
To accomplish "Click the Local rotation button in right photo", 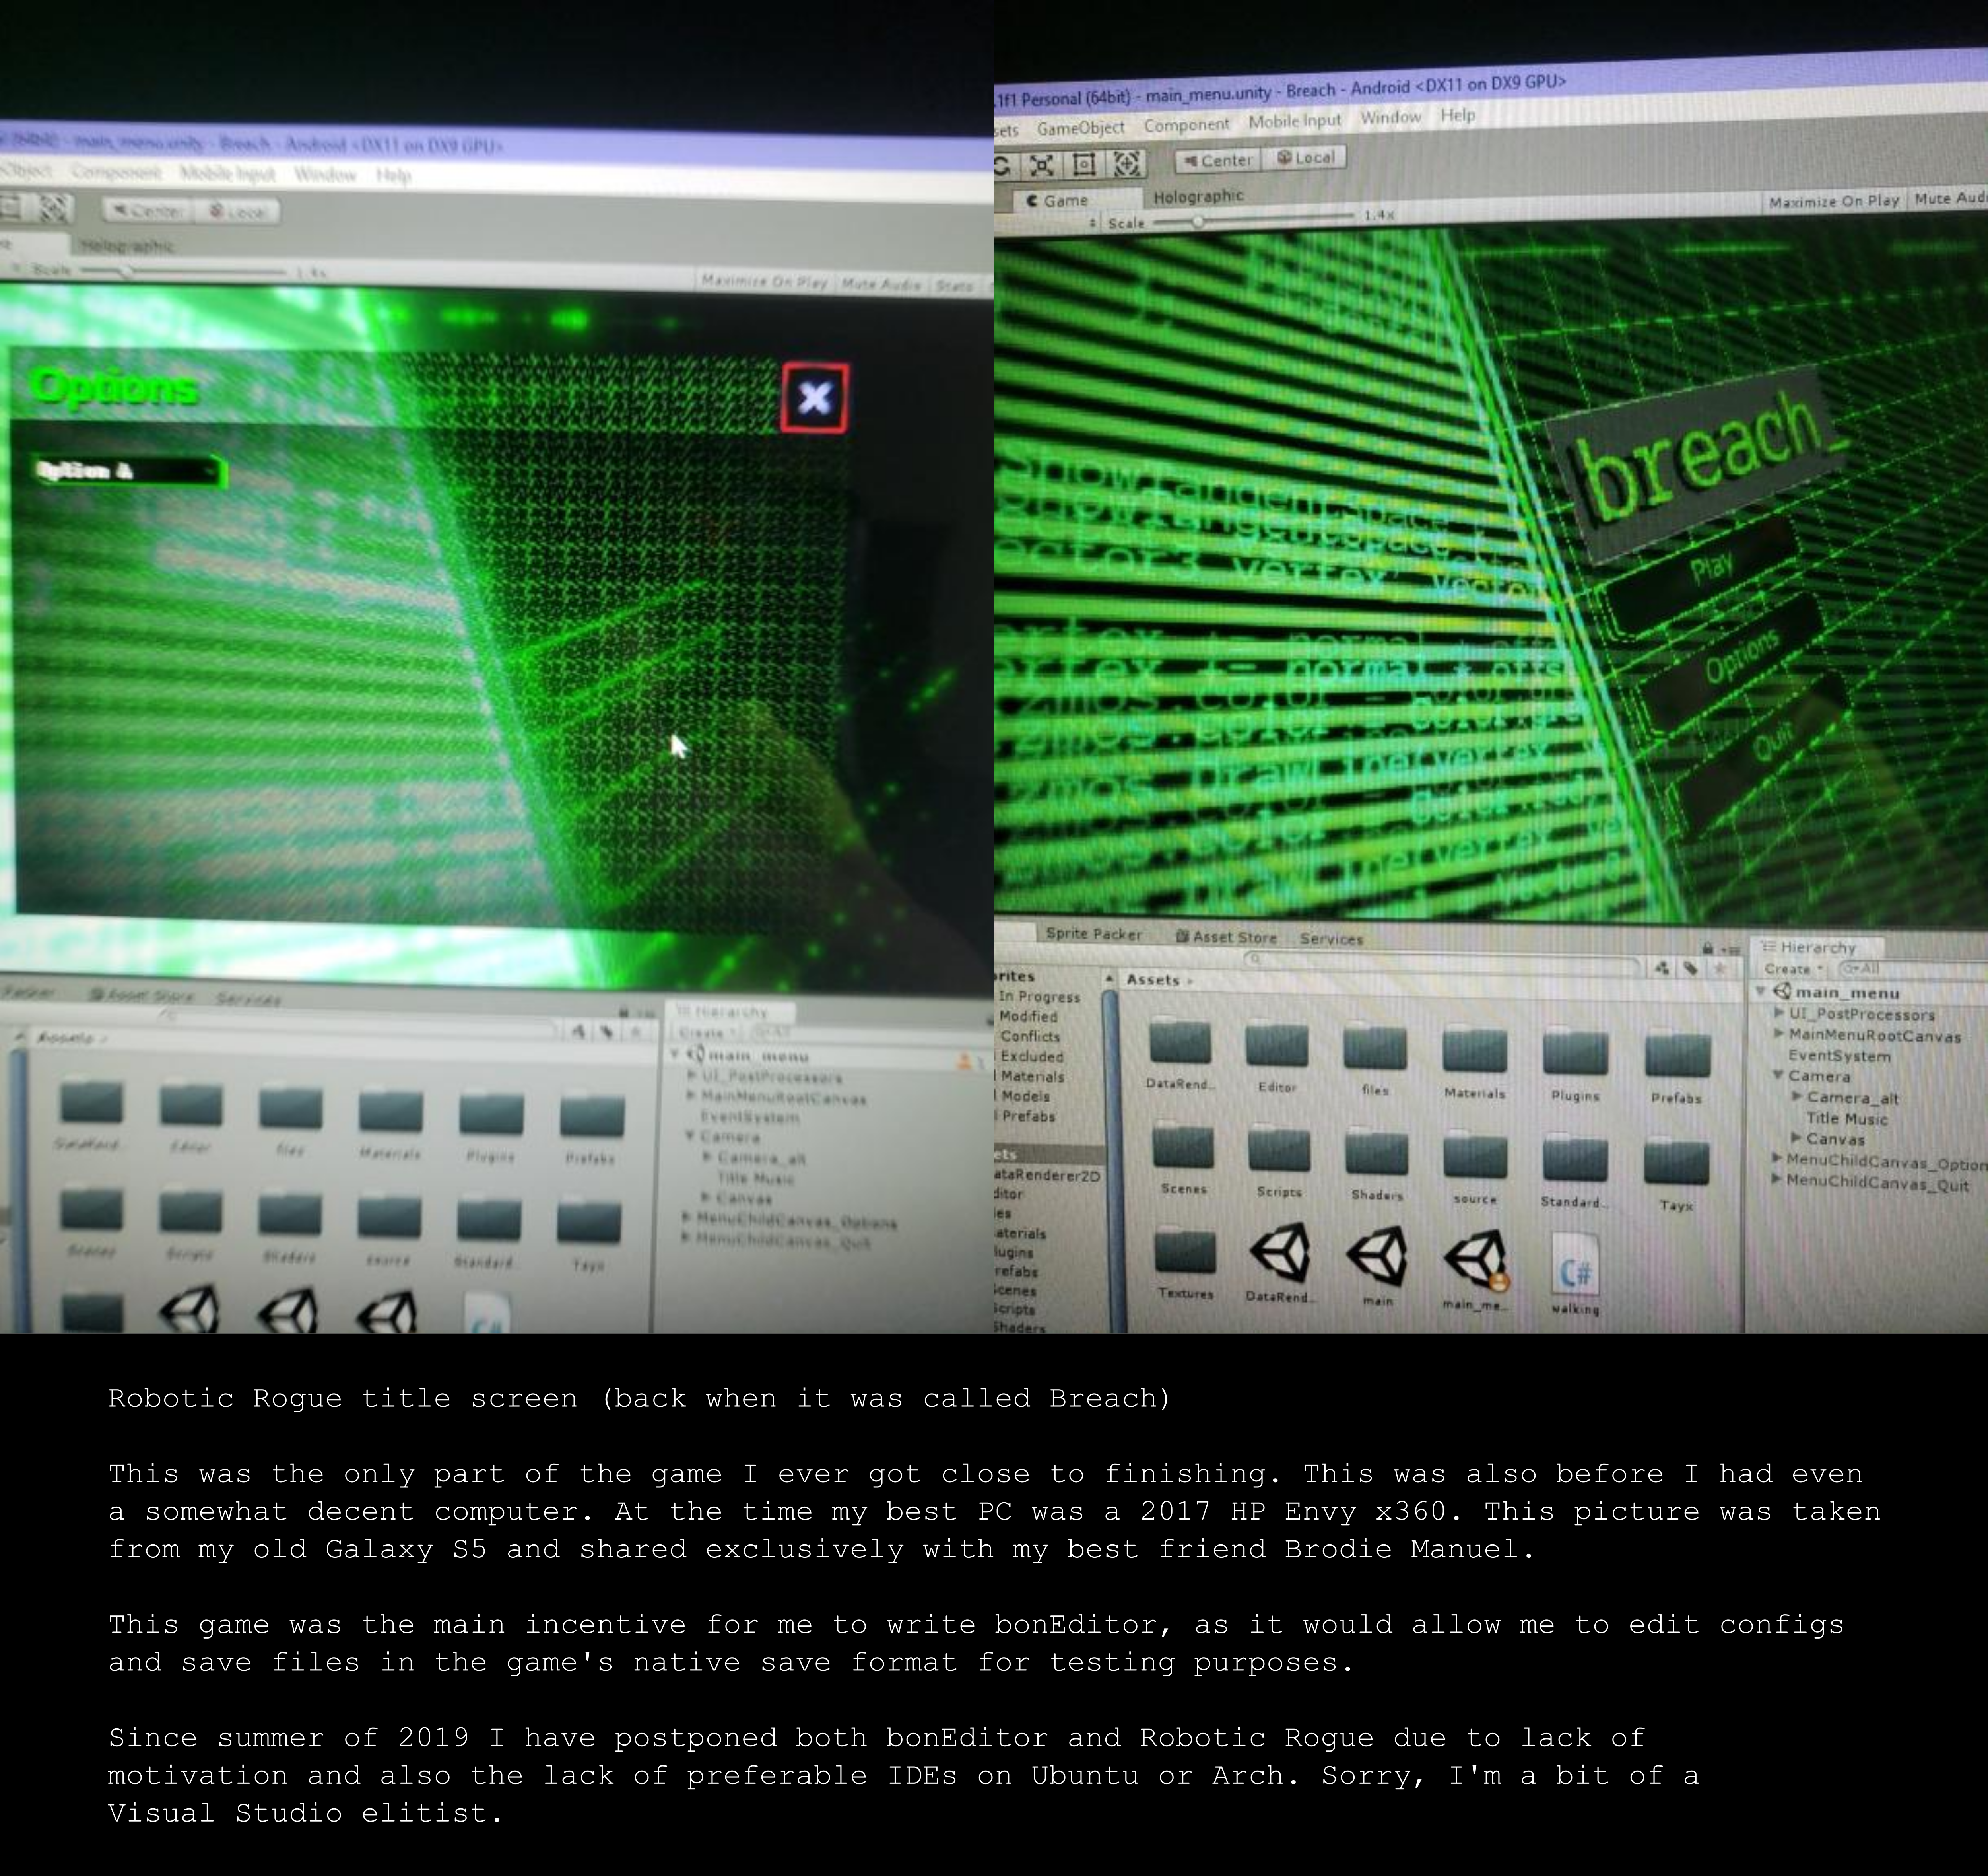I will [x=1304, y=157].
